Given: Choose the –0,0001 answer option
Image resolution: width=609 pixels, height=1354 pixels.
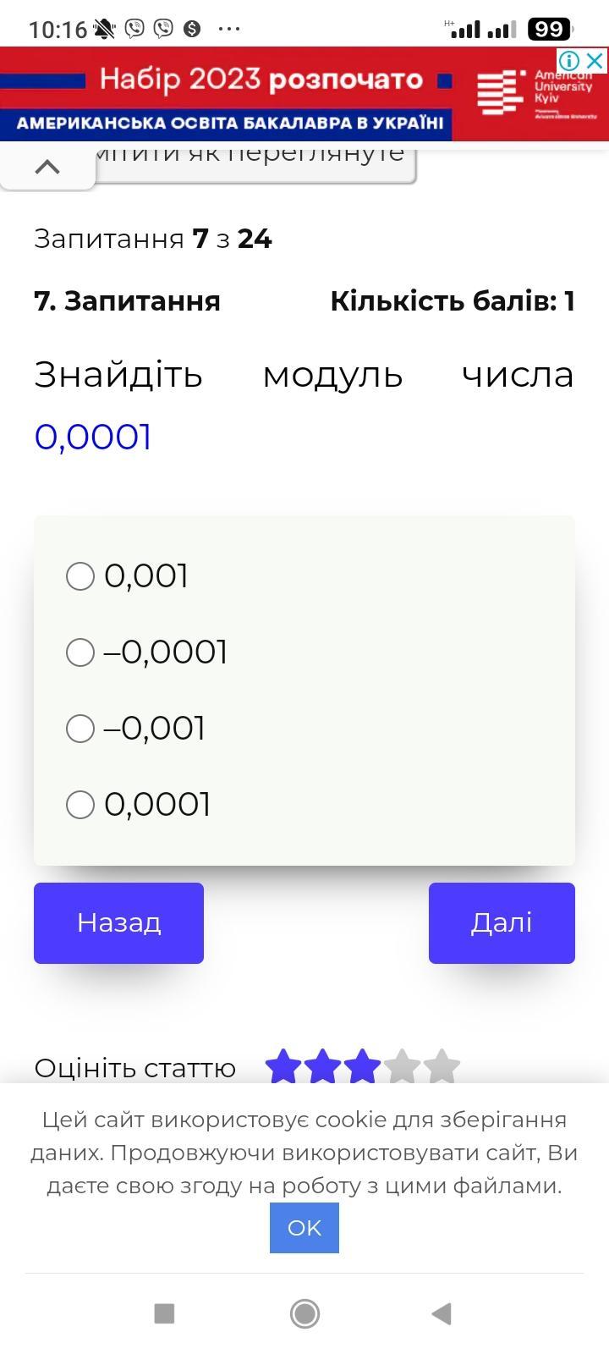Looking at the screenshot, I should (x=80, y=652).
